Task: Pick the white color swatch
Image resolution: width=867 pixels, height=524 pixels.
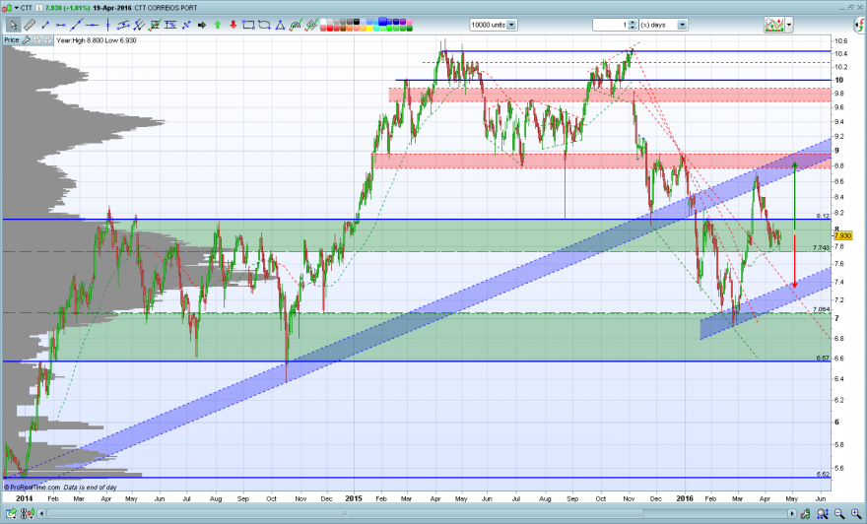Action: (323, 22)
